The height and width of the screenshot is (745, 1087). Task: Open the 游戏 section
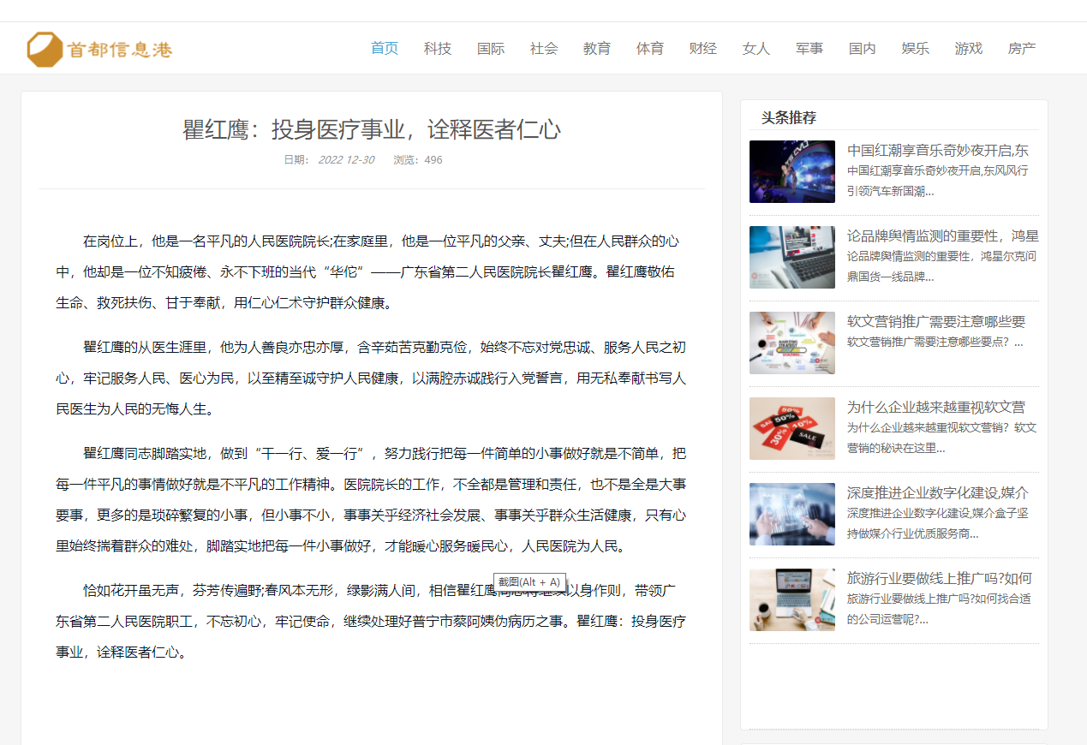click(x=969, y=48)
